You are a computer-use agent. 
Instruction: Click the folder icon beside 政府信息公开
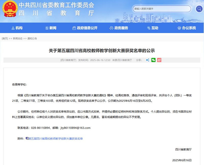pos(74,28)
